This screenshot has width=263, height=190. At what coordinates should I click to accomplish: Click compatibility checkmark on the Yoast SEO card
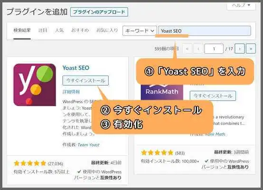79,171
